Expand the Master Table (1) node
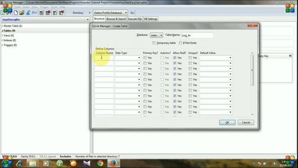The width and height of the screenshot is (298, 168). [2, 26]
